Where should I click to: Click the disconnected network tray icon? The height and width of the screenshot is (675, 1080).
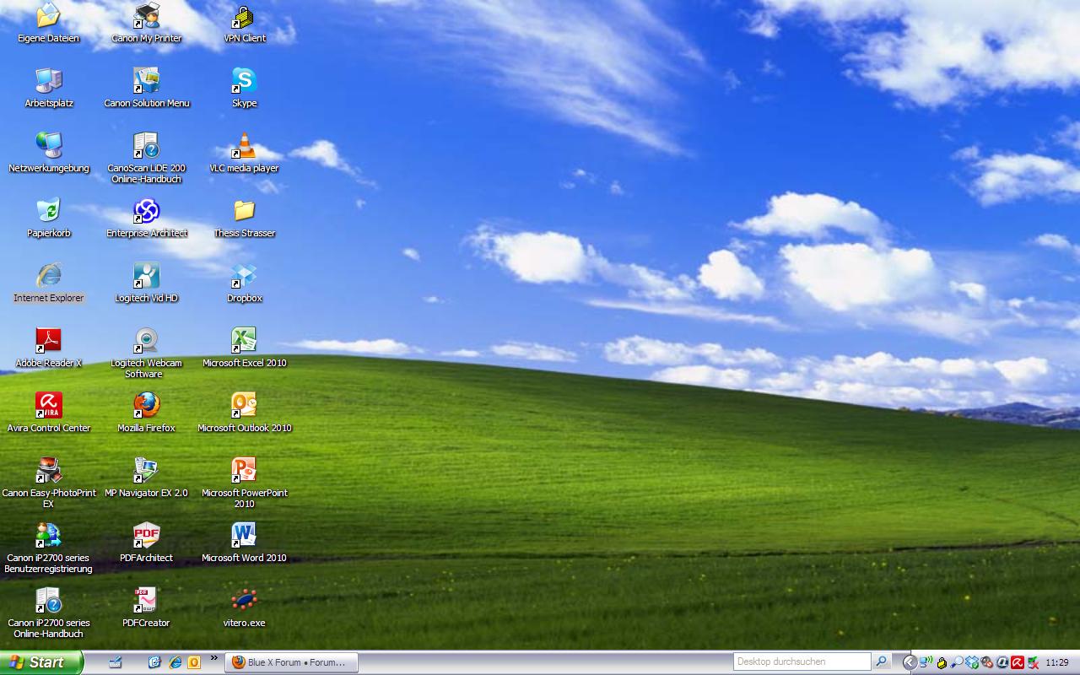(x=1034, y=662)
